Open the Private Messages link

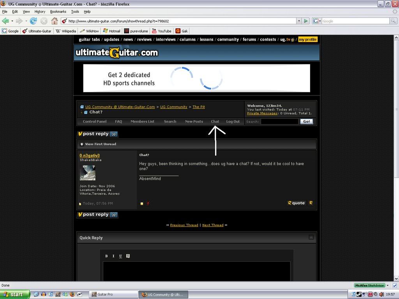(262, 113)
